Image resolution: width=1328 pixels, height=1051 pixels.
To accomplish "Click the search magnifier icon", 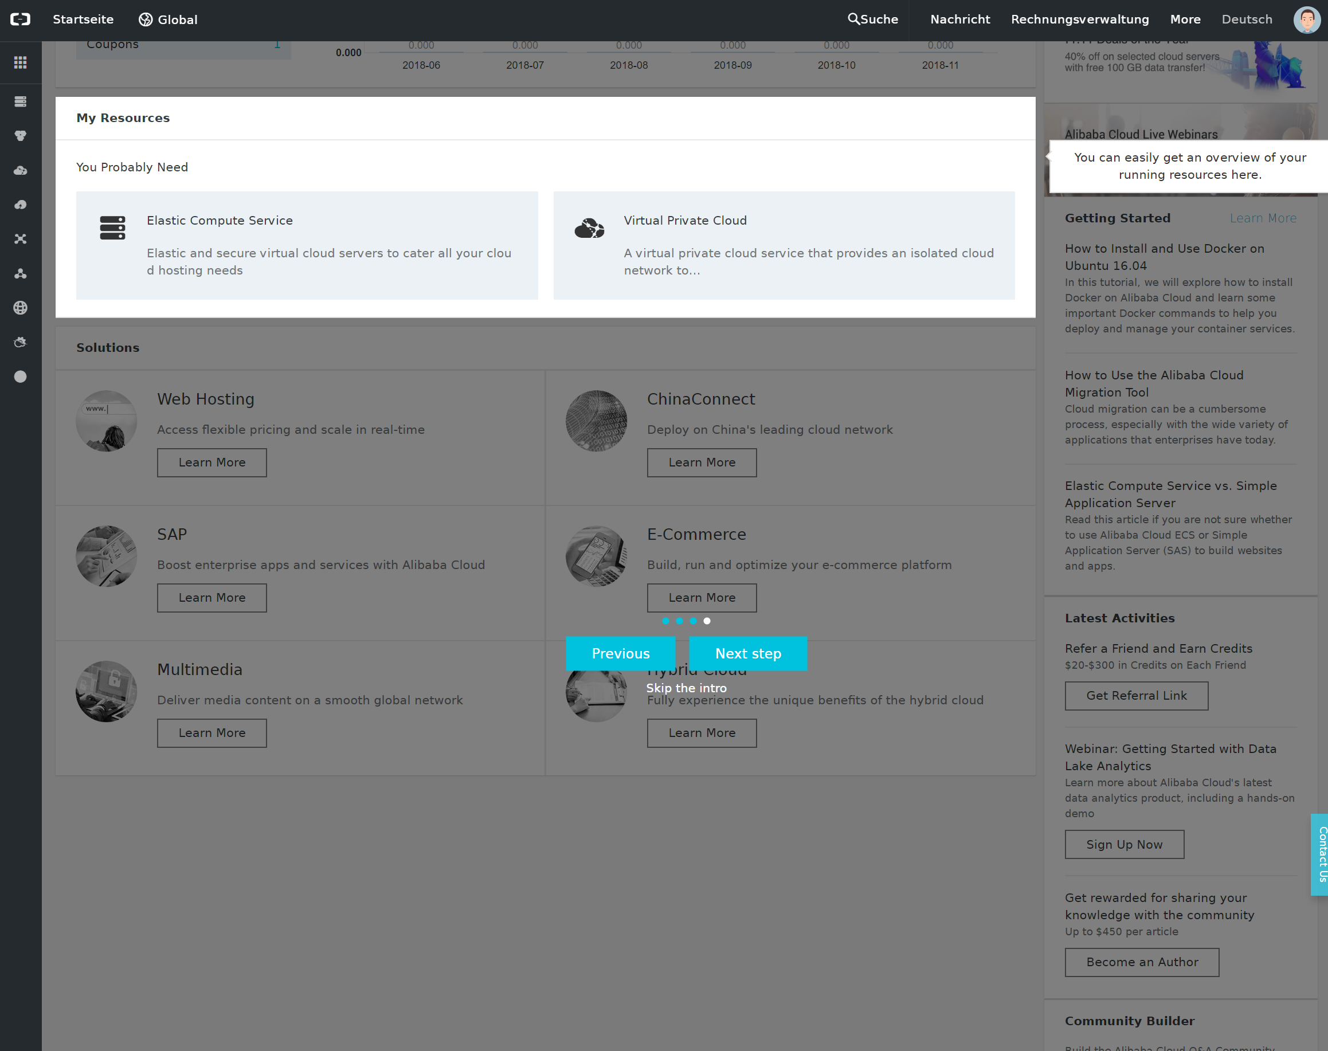I will (x=853, y=19).
